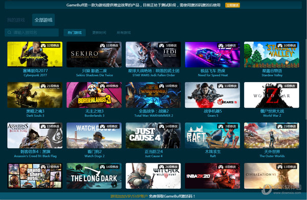Switch to the 我的游戏 tab
Viewport: 307px width, 200px height.
coord(16,20)
